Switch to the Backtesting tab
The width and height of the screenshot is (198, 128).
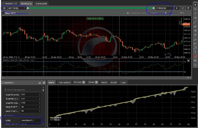(x=26, y=4)
